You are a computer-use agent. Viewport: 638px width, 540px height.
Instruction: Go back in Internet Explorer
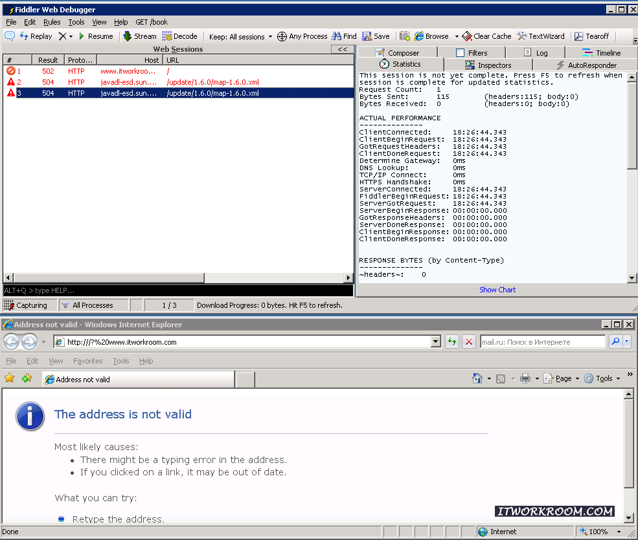tap(12, 341)
